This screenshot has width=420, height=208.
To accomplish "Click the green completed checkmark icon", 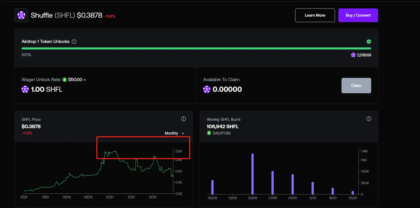I will [369, 41].
